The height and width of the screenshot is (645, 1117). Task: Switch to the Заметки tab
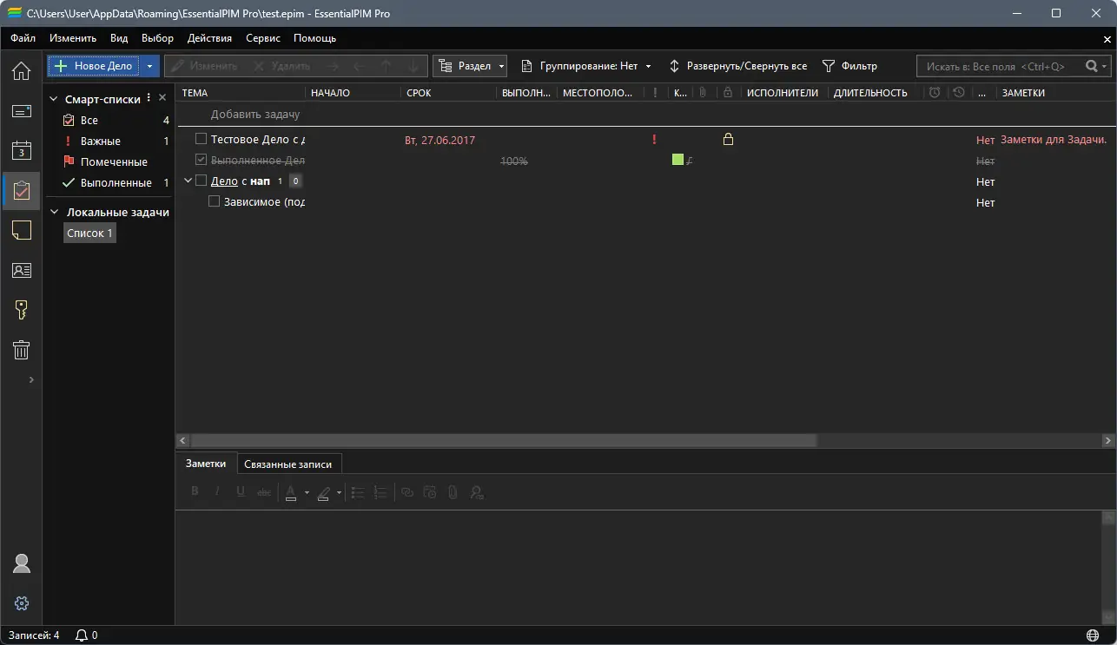click(x=206, y=464)
